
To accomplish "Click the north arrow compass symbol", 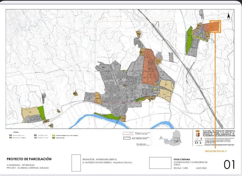I will point(228,16).
